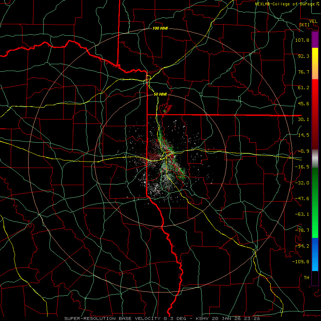Click the 14.5 scale value
321x321 pixels.
click(x=304, y=135)
